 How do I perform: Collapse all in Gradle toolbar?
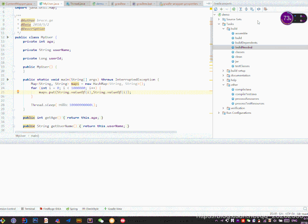point(246,9)
